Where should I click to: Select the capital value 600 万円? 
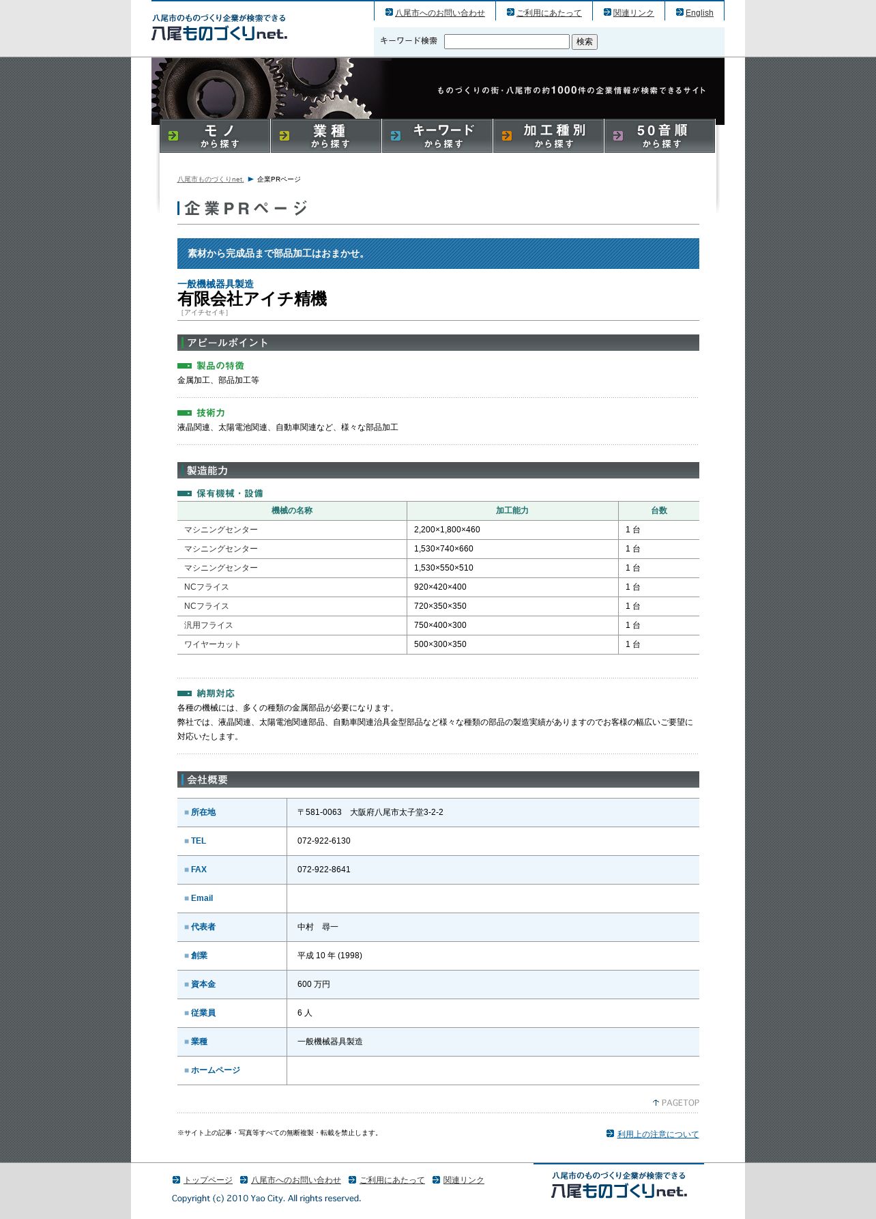pos(314,984)
